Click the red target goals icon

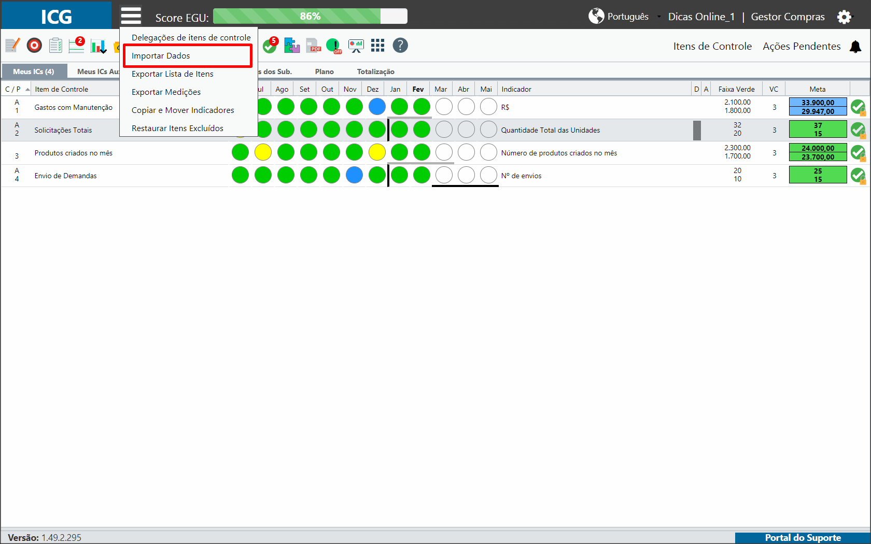[x=34, y=46]
